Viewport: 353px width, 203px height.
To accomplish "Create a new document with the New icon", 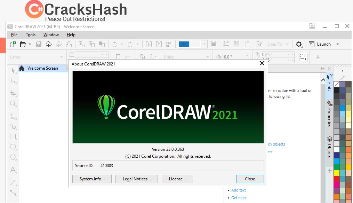I will [13, 44].
